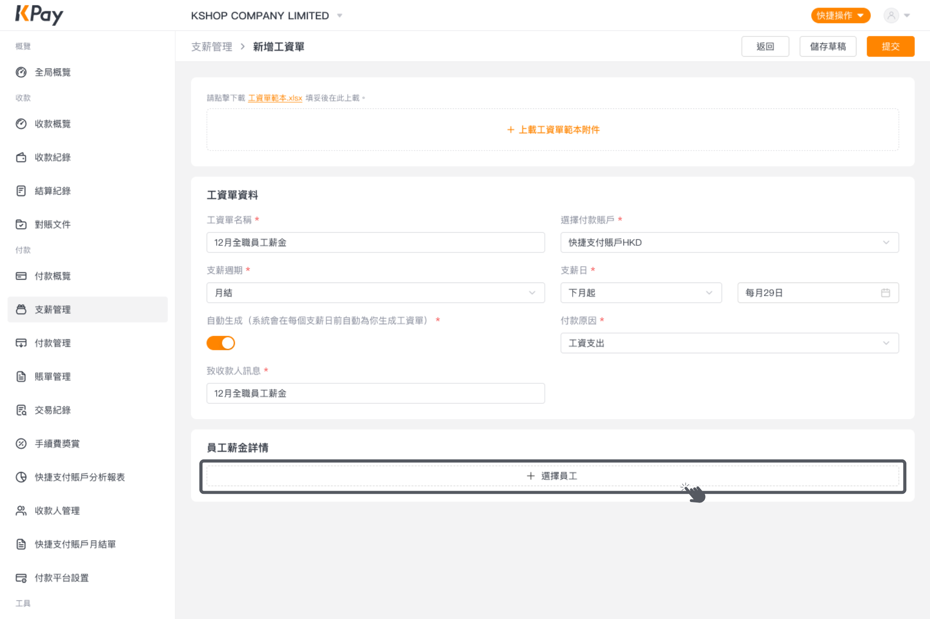Click the KPay logo
Viewport: 930px width, 619px height.
click(x=40, y=15)
